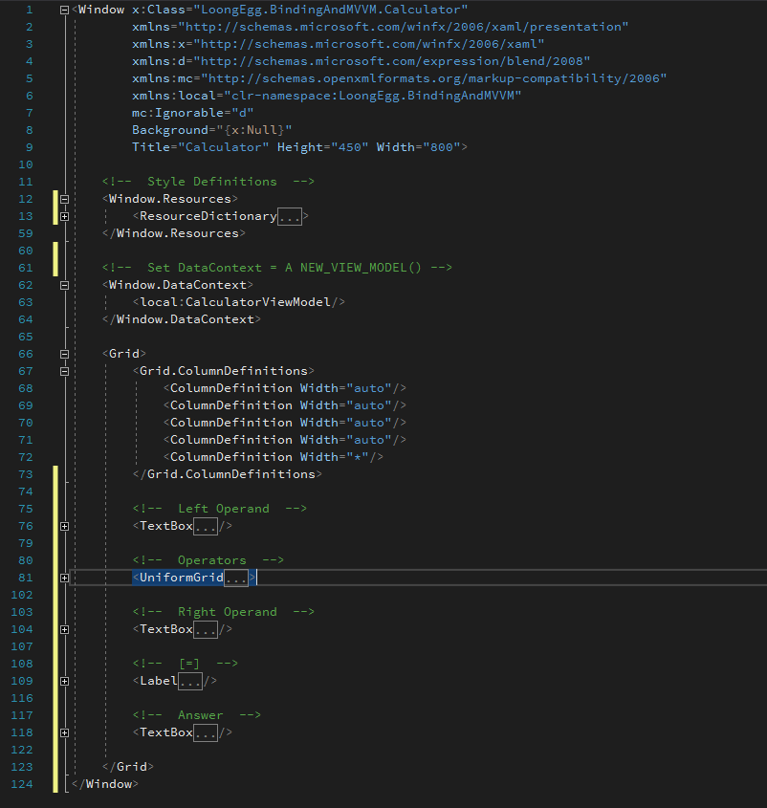Collapse the Grid.ColumnDefinitions block fold toggle
This screenshot has height=808, width=767.
tap(64, 371)
